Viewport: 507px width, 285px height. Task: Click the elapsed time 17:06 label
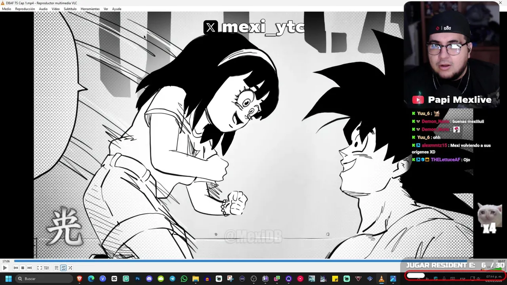(x=6, y=261)
